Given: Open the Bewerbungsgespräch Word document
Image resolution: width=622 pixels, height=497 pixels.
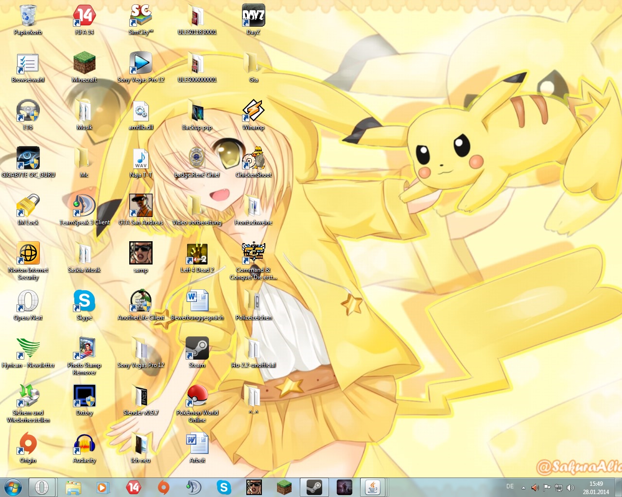Looking at the screenshot, I should (197, 301).
